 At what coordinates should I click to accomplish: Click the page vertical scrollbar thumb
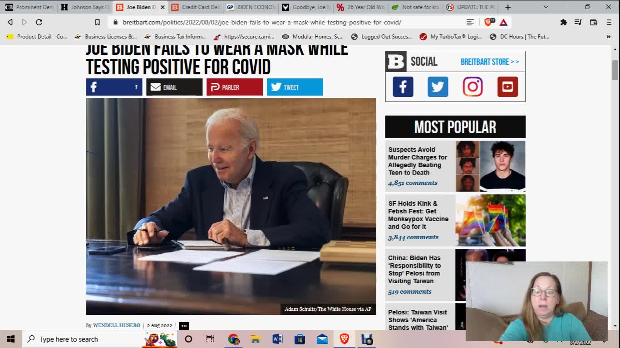[615, 70]
